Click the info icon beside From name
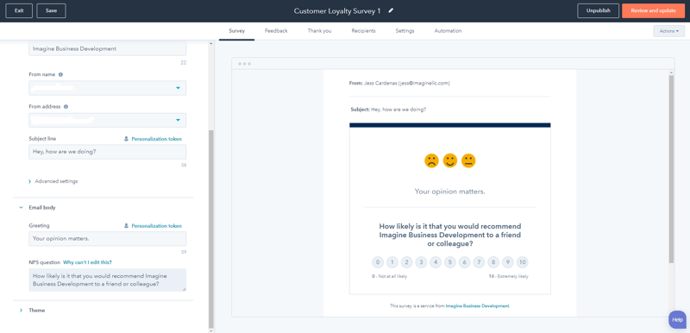 [60, 75]
